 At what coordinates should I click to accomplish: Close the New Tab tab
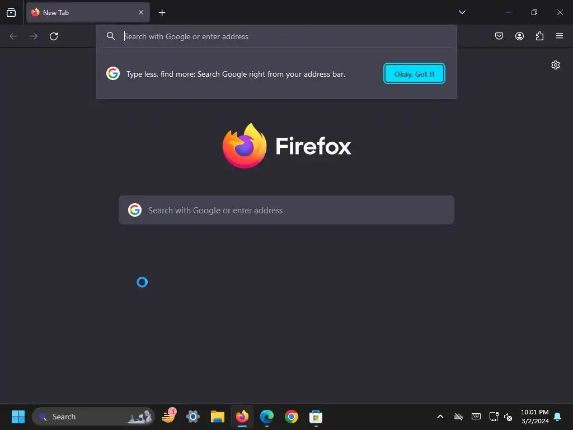point(140,12)
